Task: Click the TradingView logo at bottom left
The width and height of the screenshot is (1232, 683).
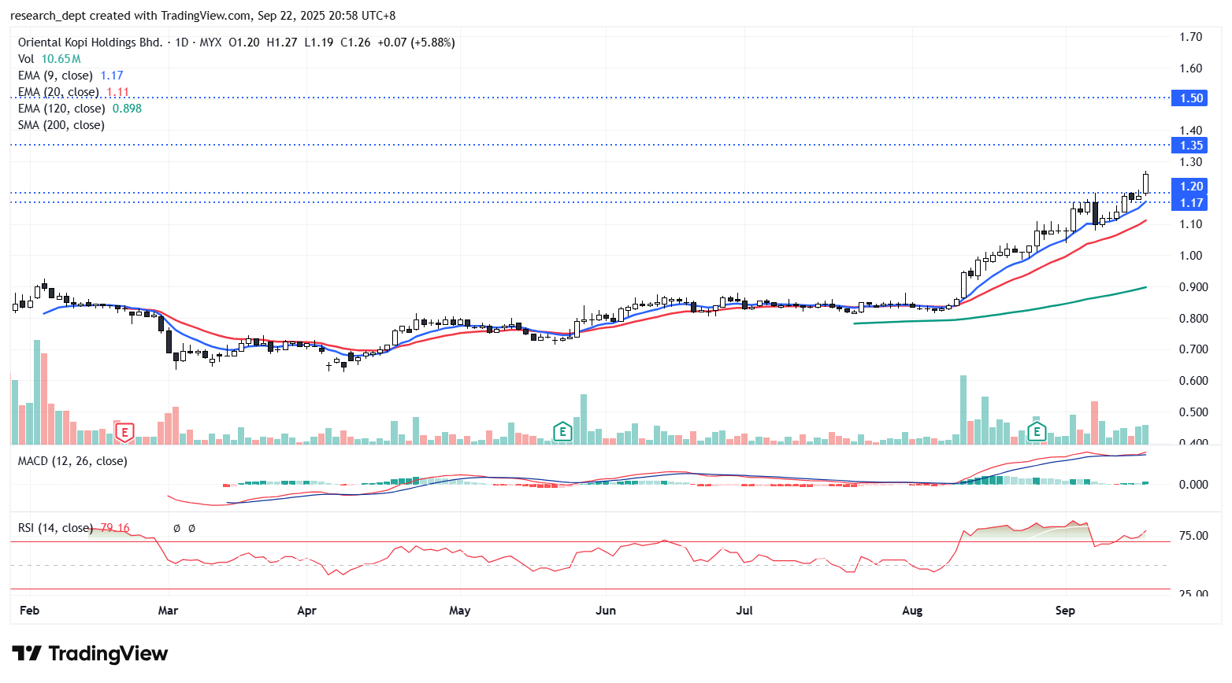Action: [x=90, y=654]
